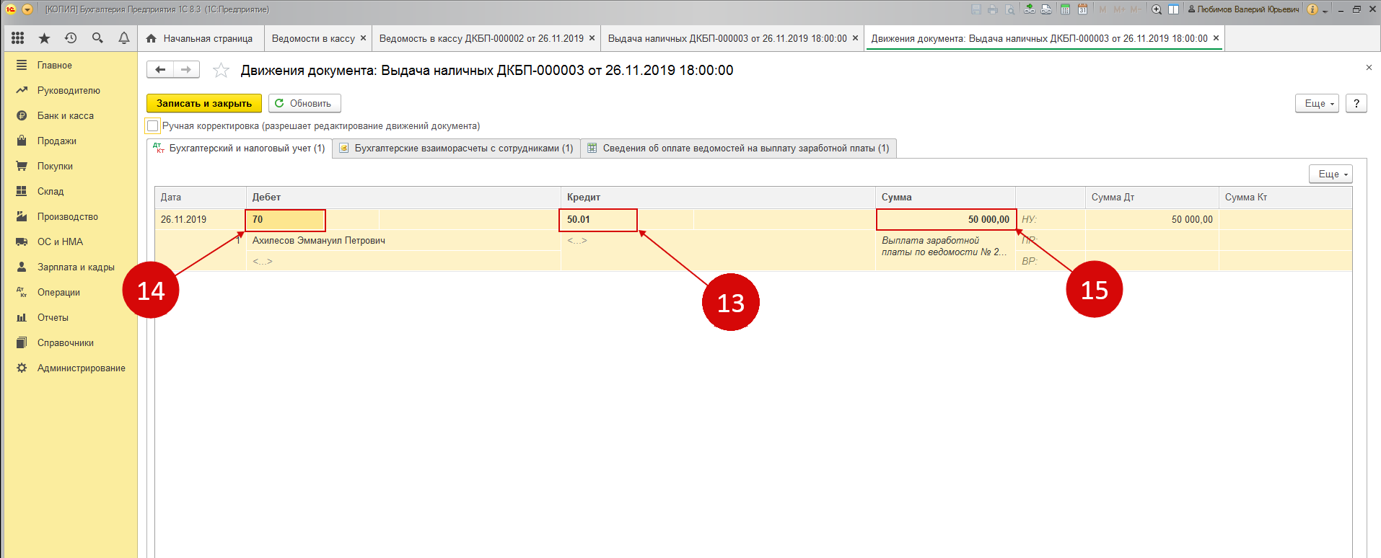Add this document to favorites star

point(221,70)
